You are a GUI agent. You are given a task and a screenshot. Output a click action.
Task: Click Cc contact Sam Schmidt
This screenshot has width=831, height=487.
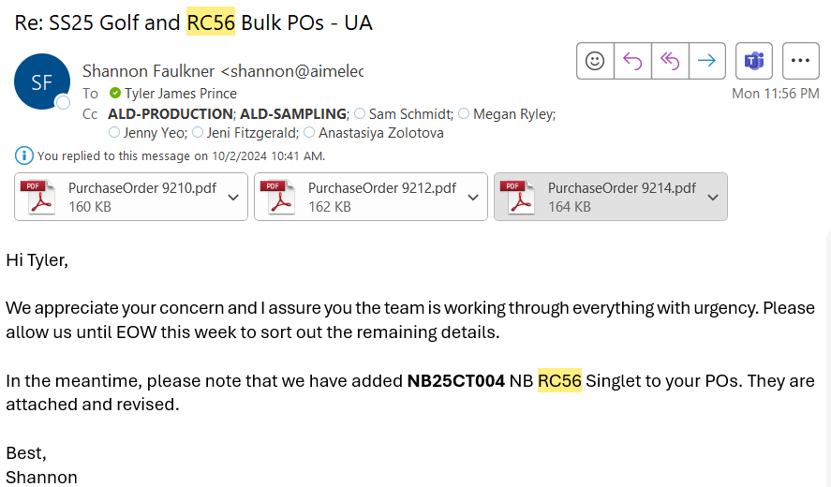(410, 114)
